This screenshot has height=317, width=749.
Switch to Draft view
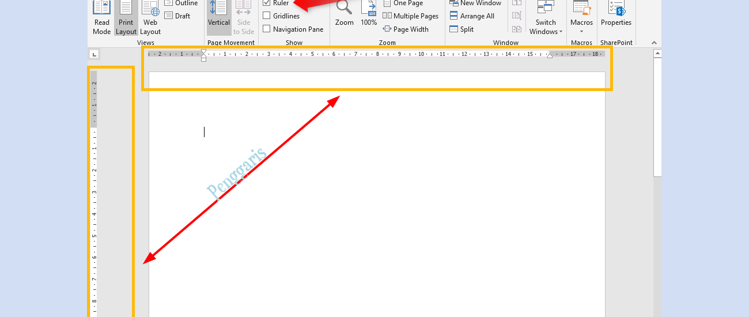(x=177, y=16)
